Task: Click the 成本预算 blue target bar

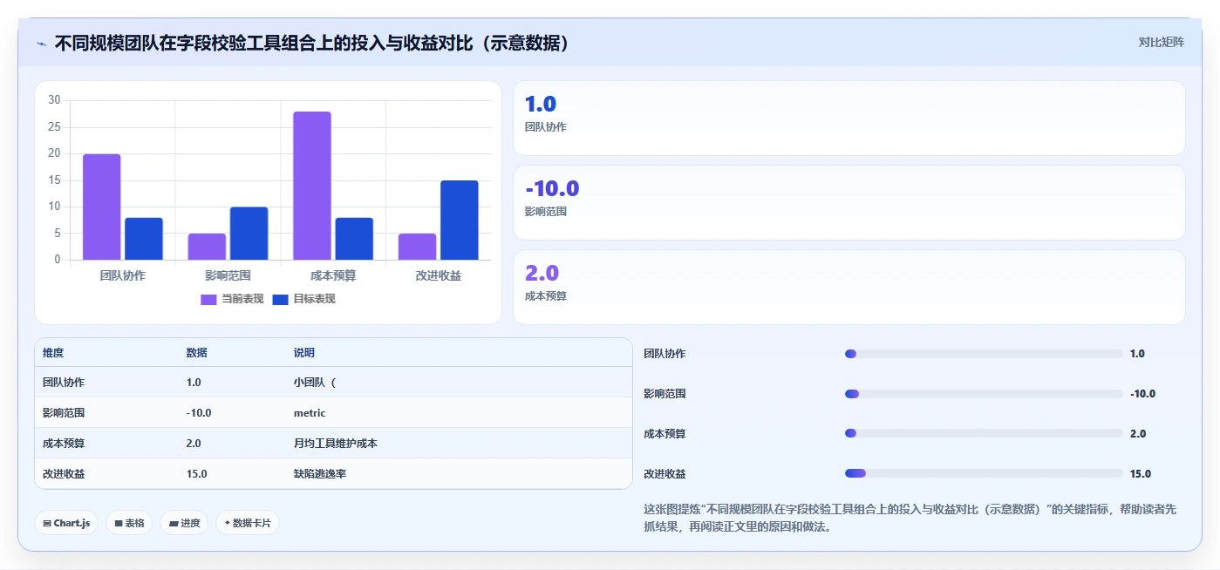Action: (x=354, y=239)
